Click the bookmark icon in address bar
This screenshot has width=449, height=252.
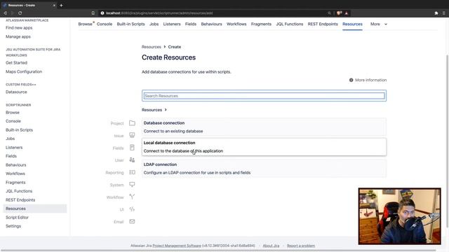coord(93,13)
